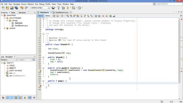Click the Debug Project icon
Viewport: 183px width, 103px height.
point(73,8)
